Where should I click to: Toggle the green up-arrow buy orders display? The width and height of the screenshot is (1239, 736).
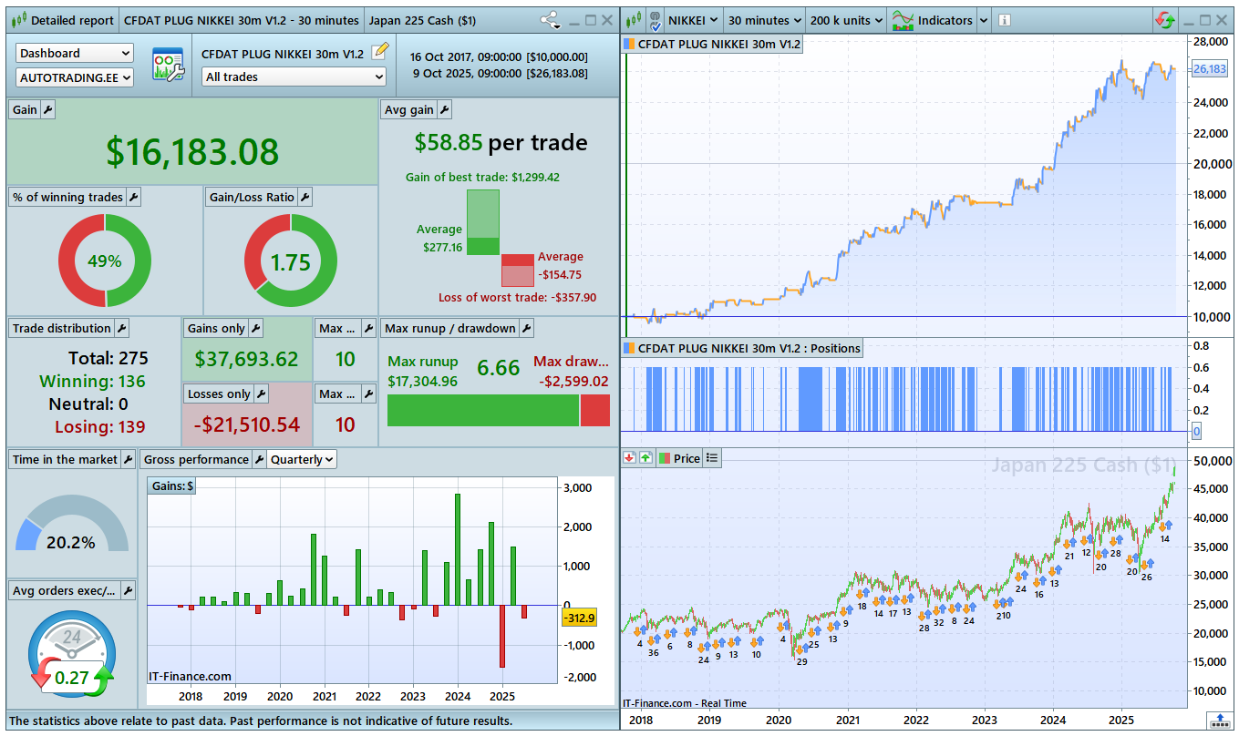(x=645, y=458)
